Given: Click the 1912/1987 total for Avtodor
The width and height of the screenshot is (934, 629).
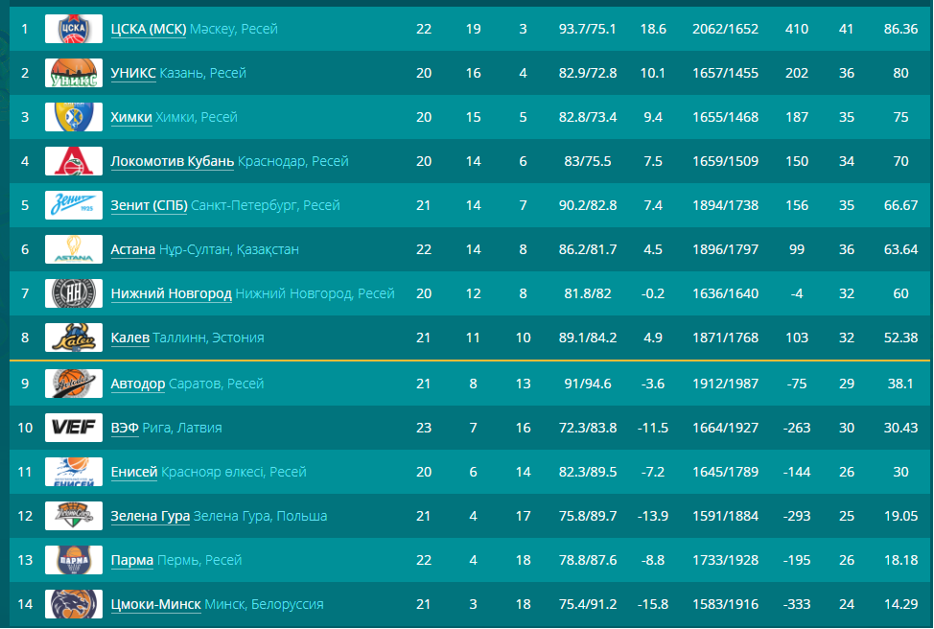Looking at the screenshot, I should tap(725, 384).
